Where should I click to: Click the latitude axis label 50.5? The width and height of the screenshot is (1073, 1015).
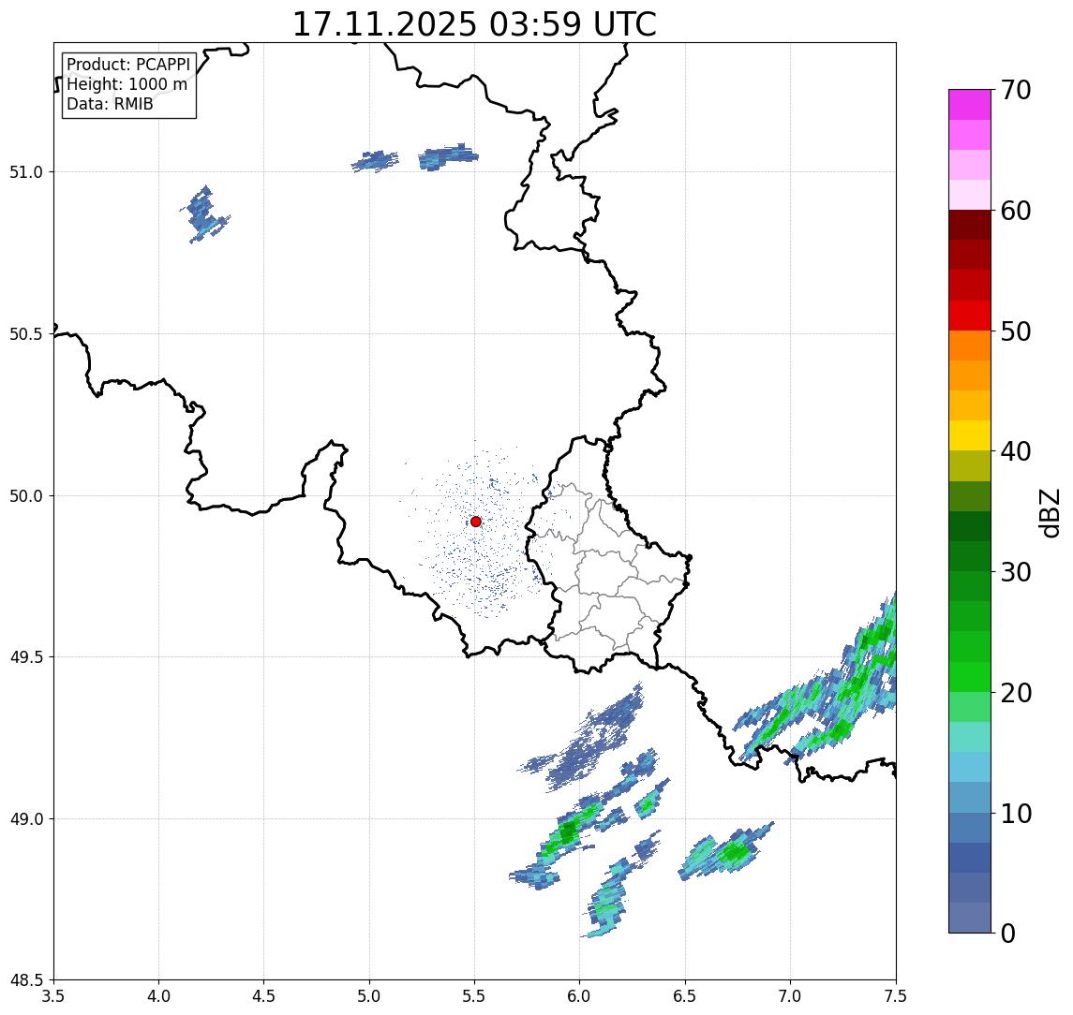(x=26, y=334)
